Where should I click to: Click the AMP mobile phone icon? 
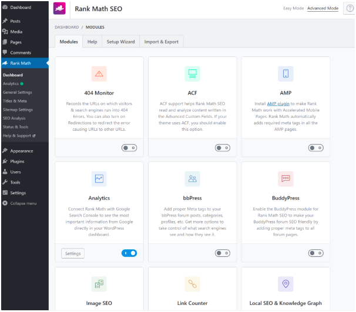tap(286, 74)
